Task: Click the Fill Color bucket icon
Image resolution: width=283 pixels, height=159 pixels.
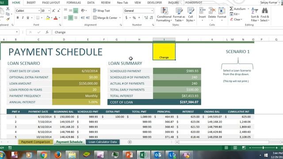Action: (48, 18)
